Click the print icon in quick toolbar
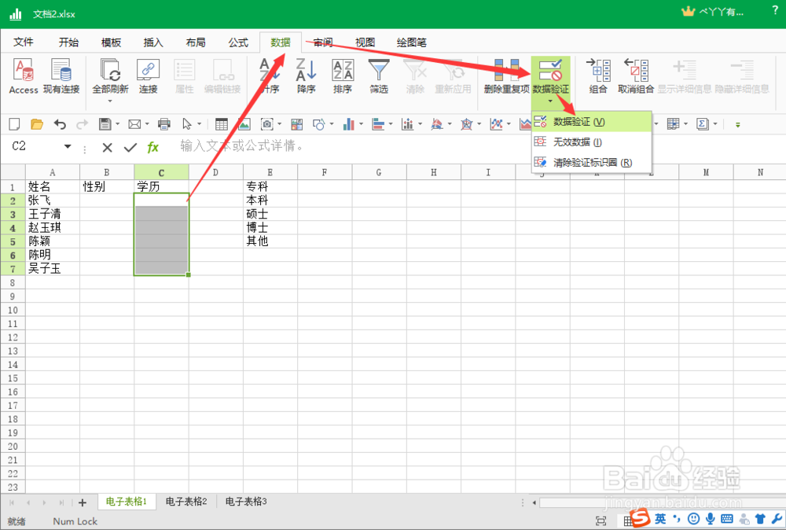This screenshot has height=530, width=786. 164,124
